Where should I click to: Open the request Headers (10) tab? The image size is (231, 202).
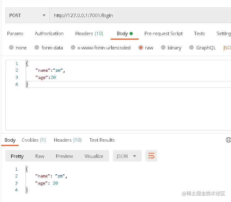[x=89, y=34]
